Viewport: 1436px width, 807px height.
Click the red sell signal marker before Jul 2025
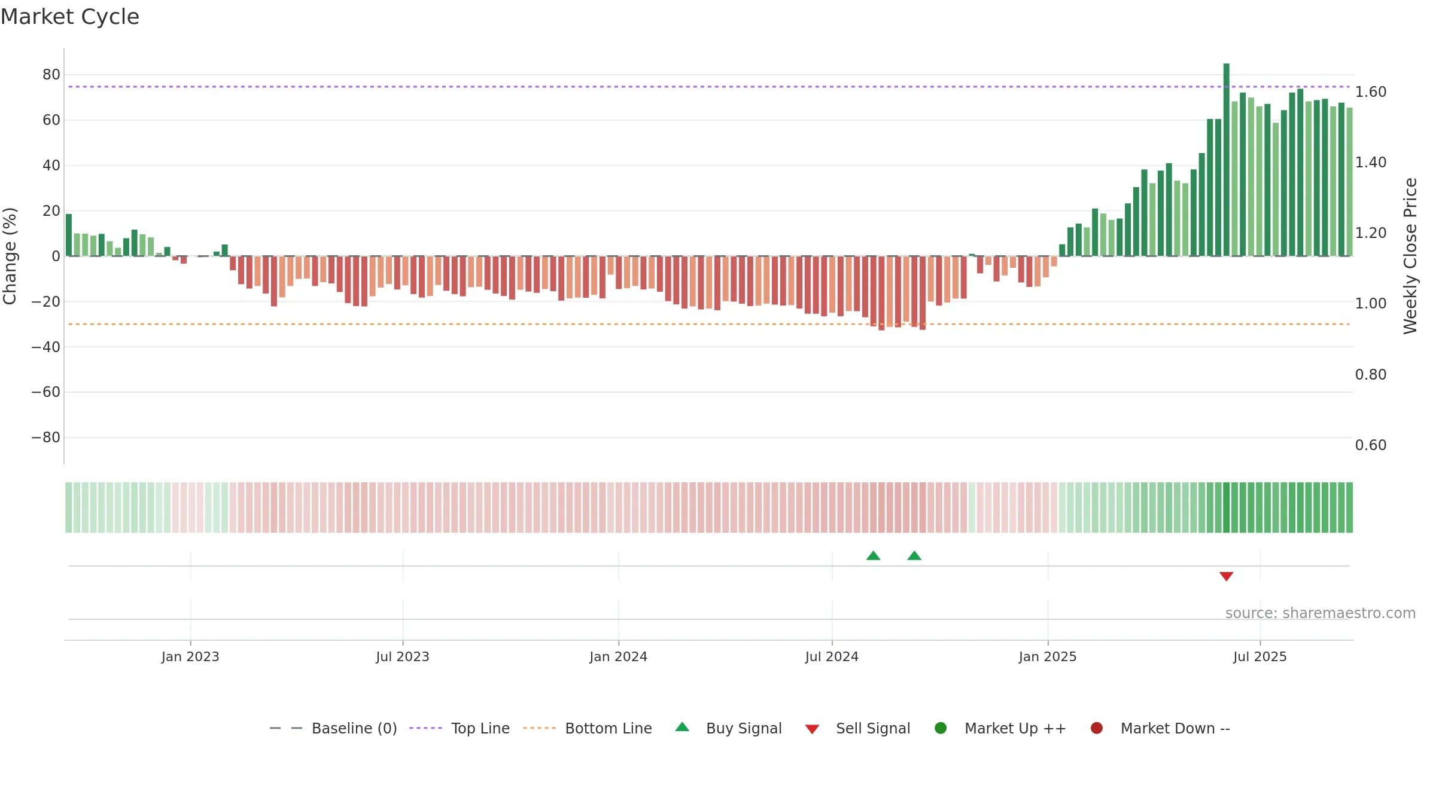(1227, 576)
